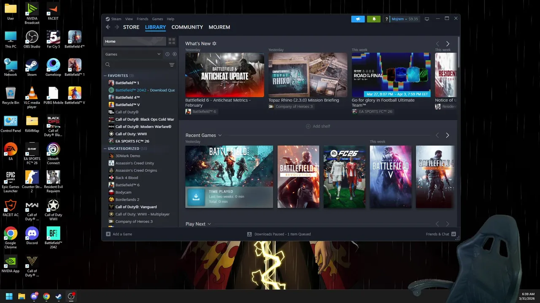
Task: Open the View menu
Action: point(129,19)
